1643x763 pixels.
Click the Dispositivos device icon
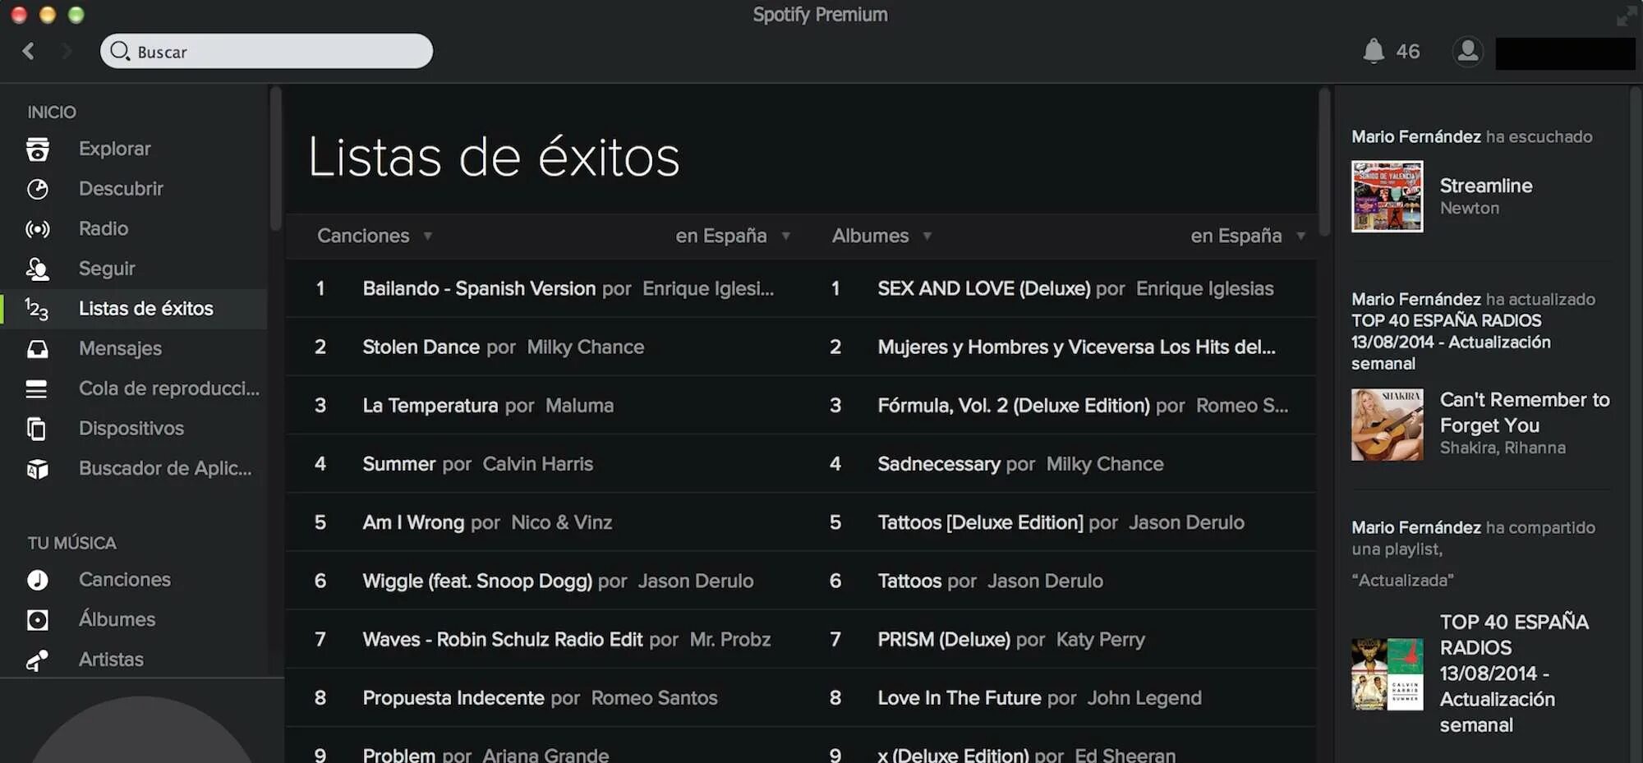point(36,429)
